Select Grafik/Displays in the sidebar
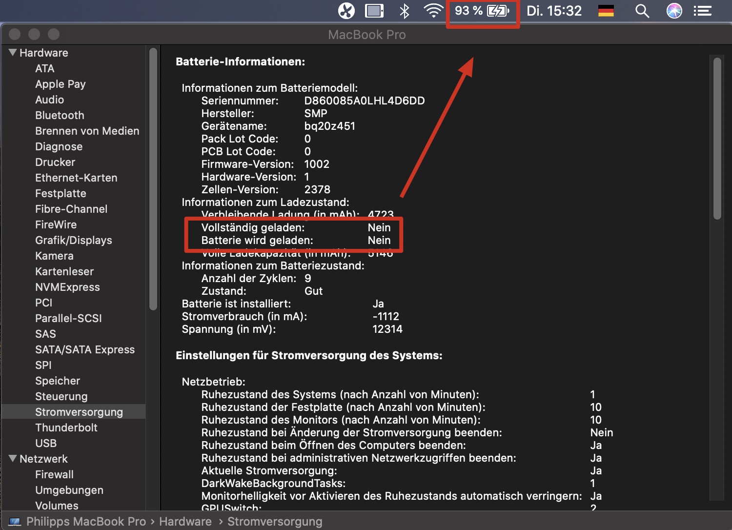Viewport: 732px width, 530px height. point(74,240)
